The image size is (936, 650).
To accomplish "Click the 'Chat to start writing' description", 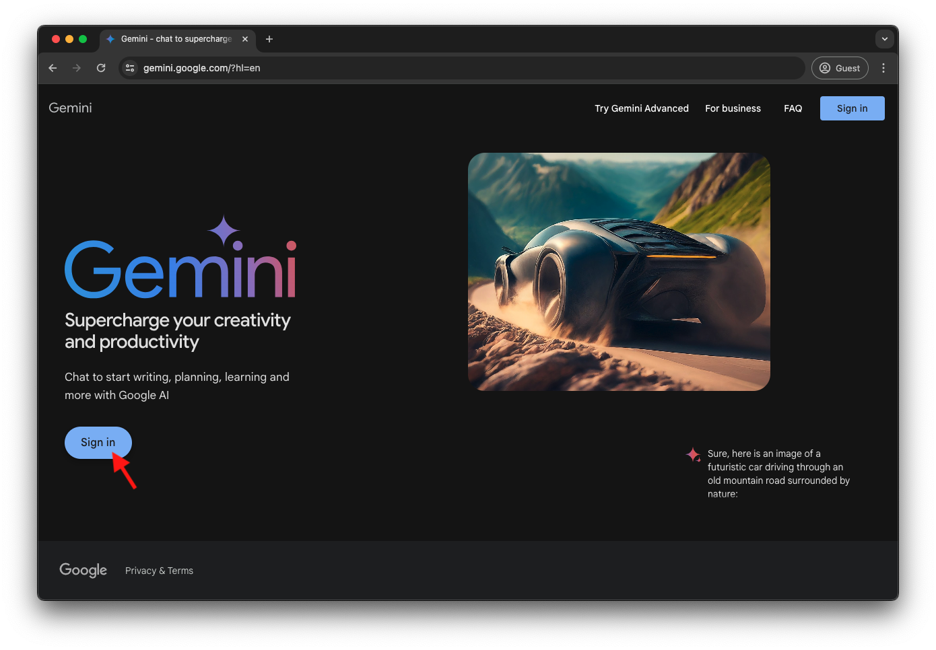I will pos(177,386).
